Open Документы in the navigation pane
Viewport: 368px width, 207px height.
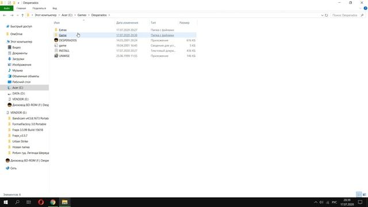click(x=20, y=53)
